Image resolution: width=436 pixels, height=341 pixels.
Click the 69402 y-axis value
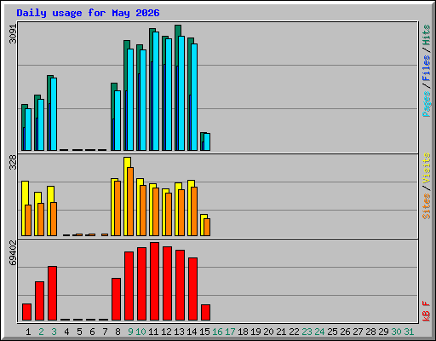pos(13,252)
